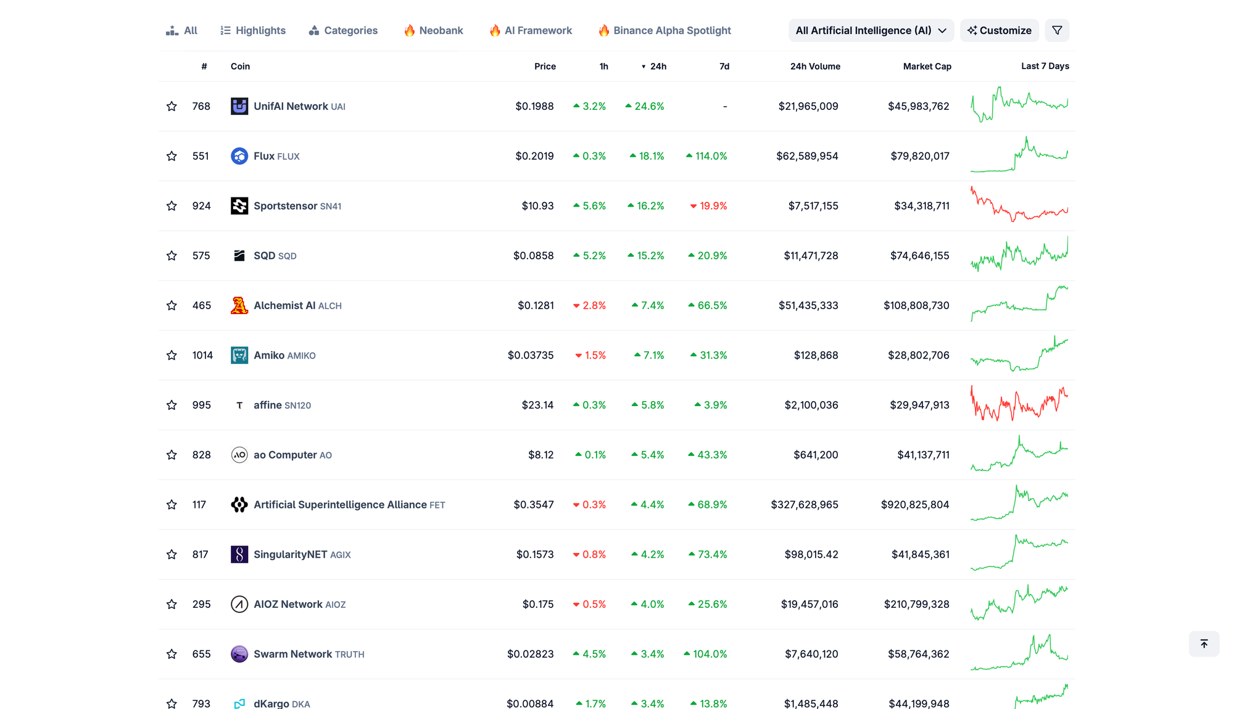This screenshot has width=1234, height=709.
Task: Click the Amiko coin logo
Action: [239, 355]
